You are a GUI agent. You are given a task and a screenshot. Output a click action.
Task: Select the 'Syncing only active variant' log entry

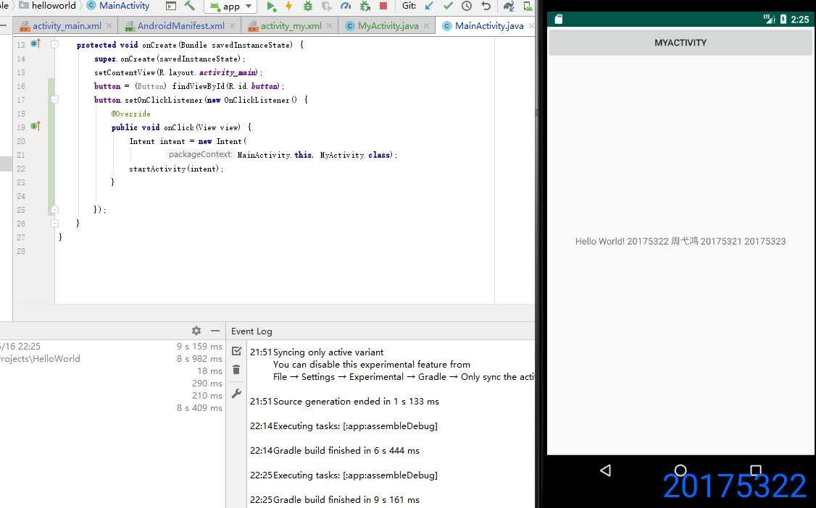click(328, 352)
